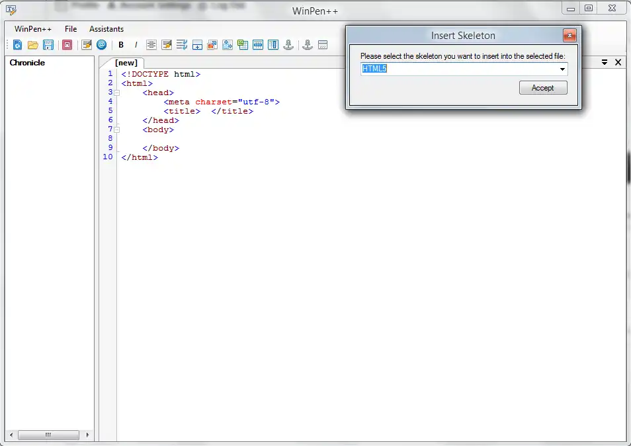This screenshot has height=446, width=631.
Task: Click the center-align text icon
Action: [x=151, y=45]
